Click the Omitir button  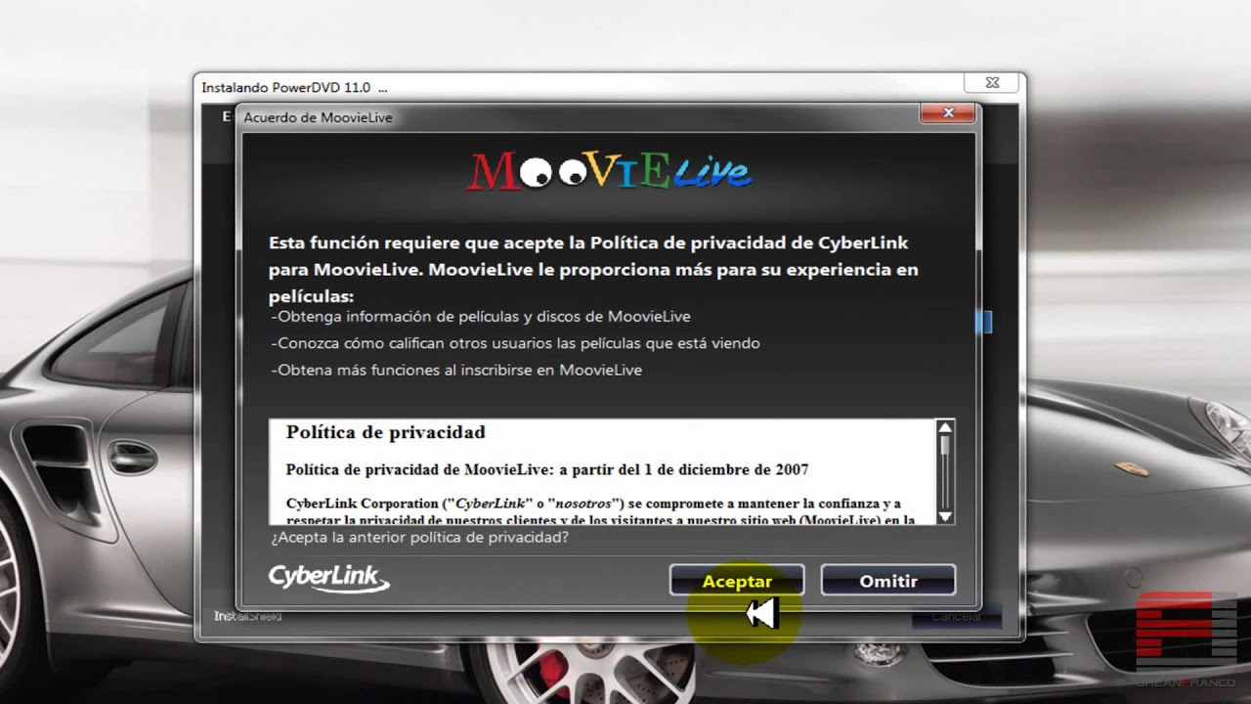tap(887, 580)
